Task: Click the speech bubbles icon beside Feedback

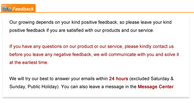Action: pos(7,9)
